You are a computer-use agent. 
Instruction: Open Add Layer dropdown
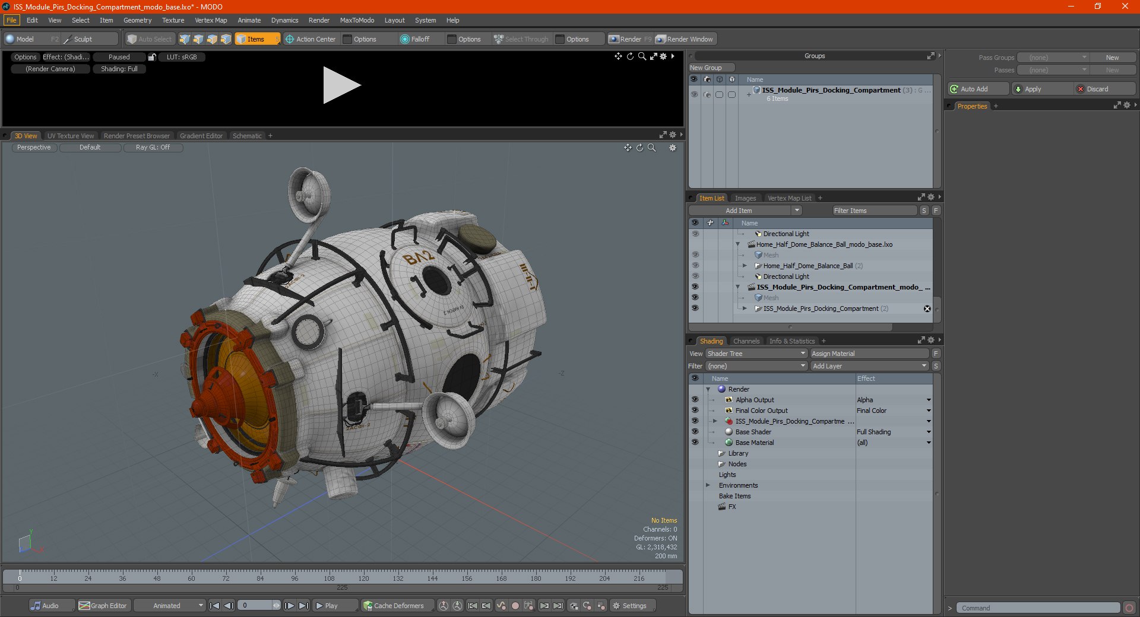tap(869, 366)
